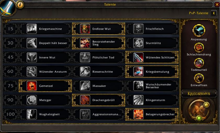Collapse the PvP-Talente panel arrow
Image resolution: width=220 pixels, height=133 pixels.
pyautogui.click(x=214, y=13)
